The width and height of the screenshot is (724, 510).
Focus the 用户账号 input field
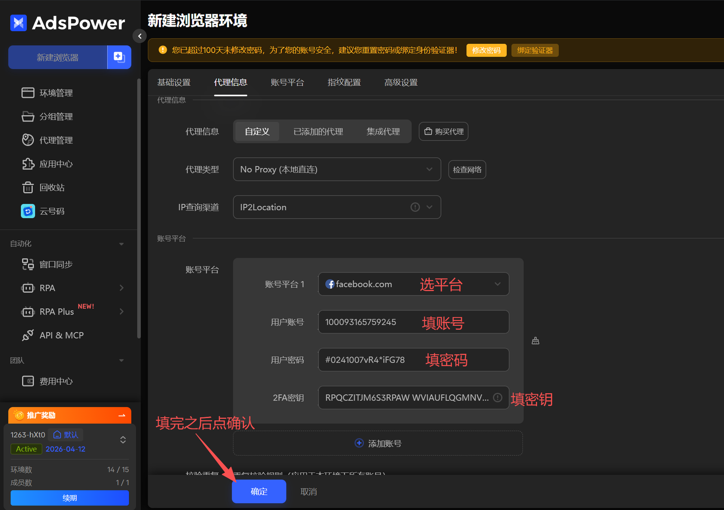tap(414, 322)
